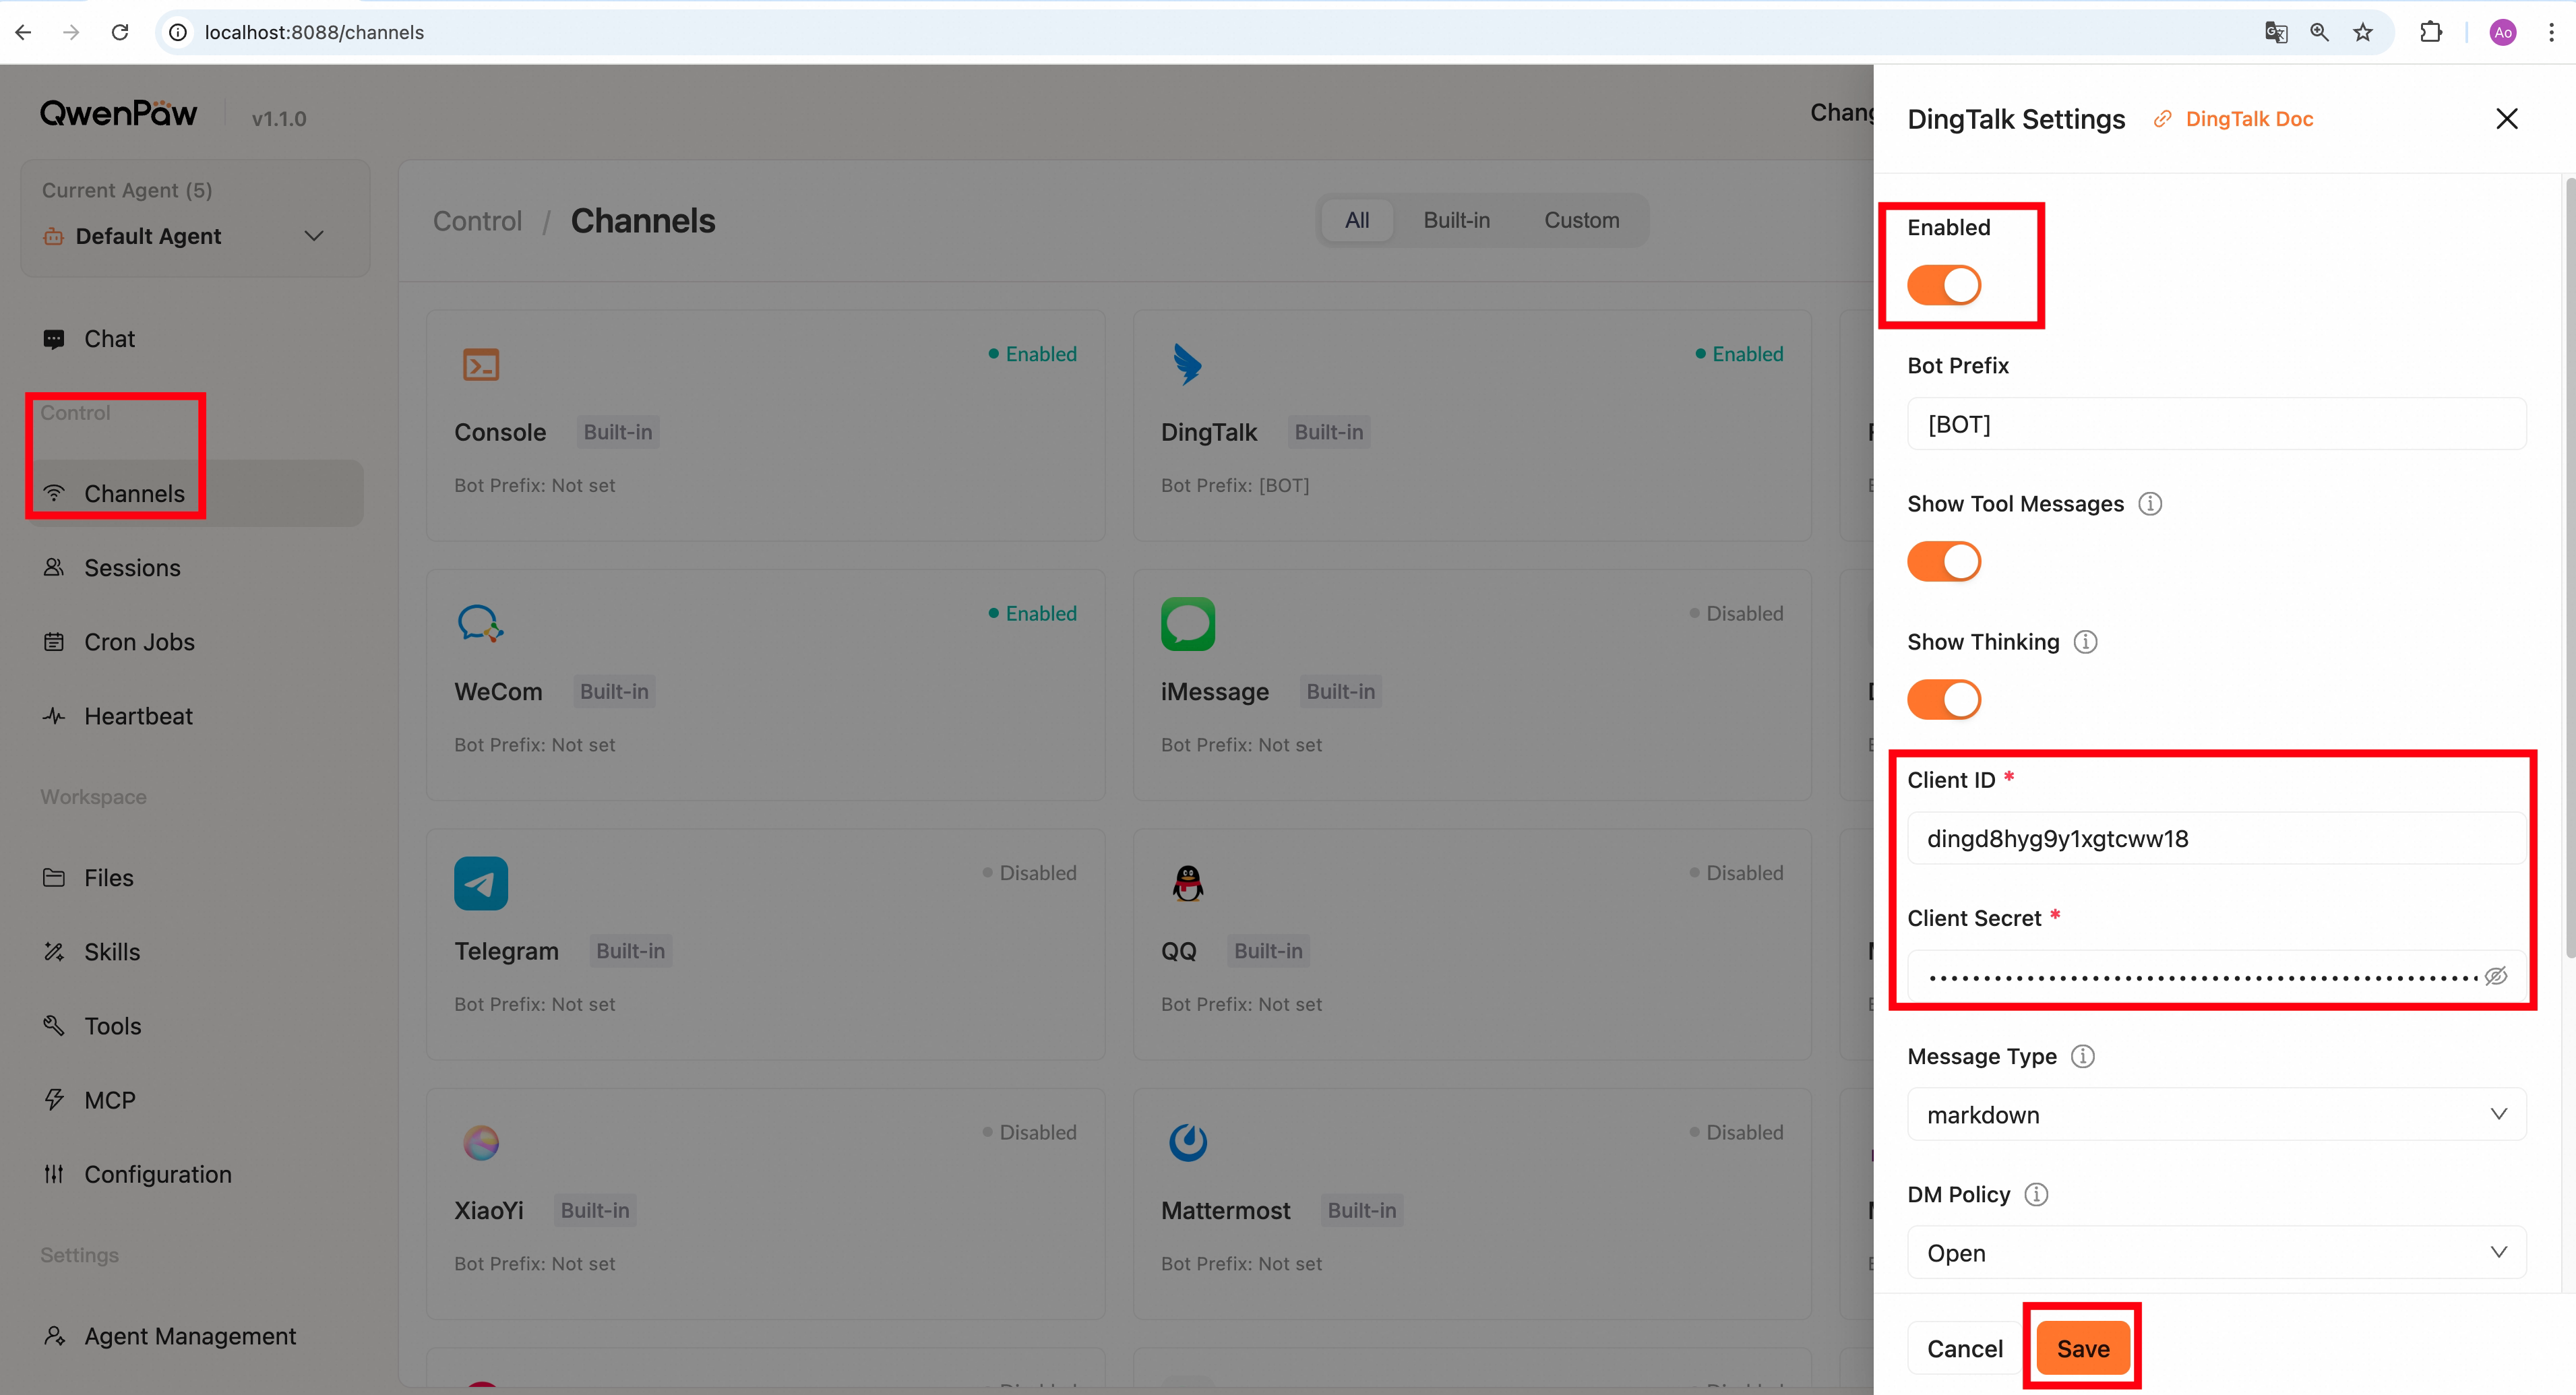Click the Skills icon in sidebar

point(54,952)
